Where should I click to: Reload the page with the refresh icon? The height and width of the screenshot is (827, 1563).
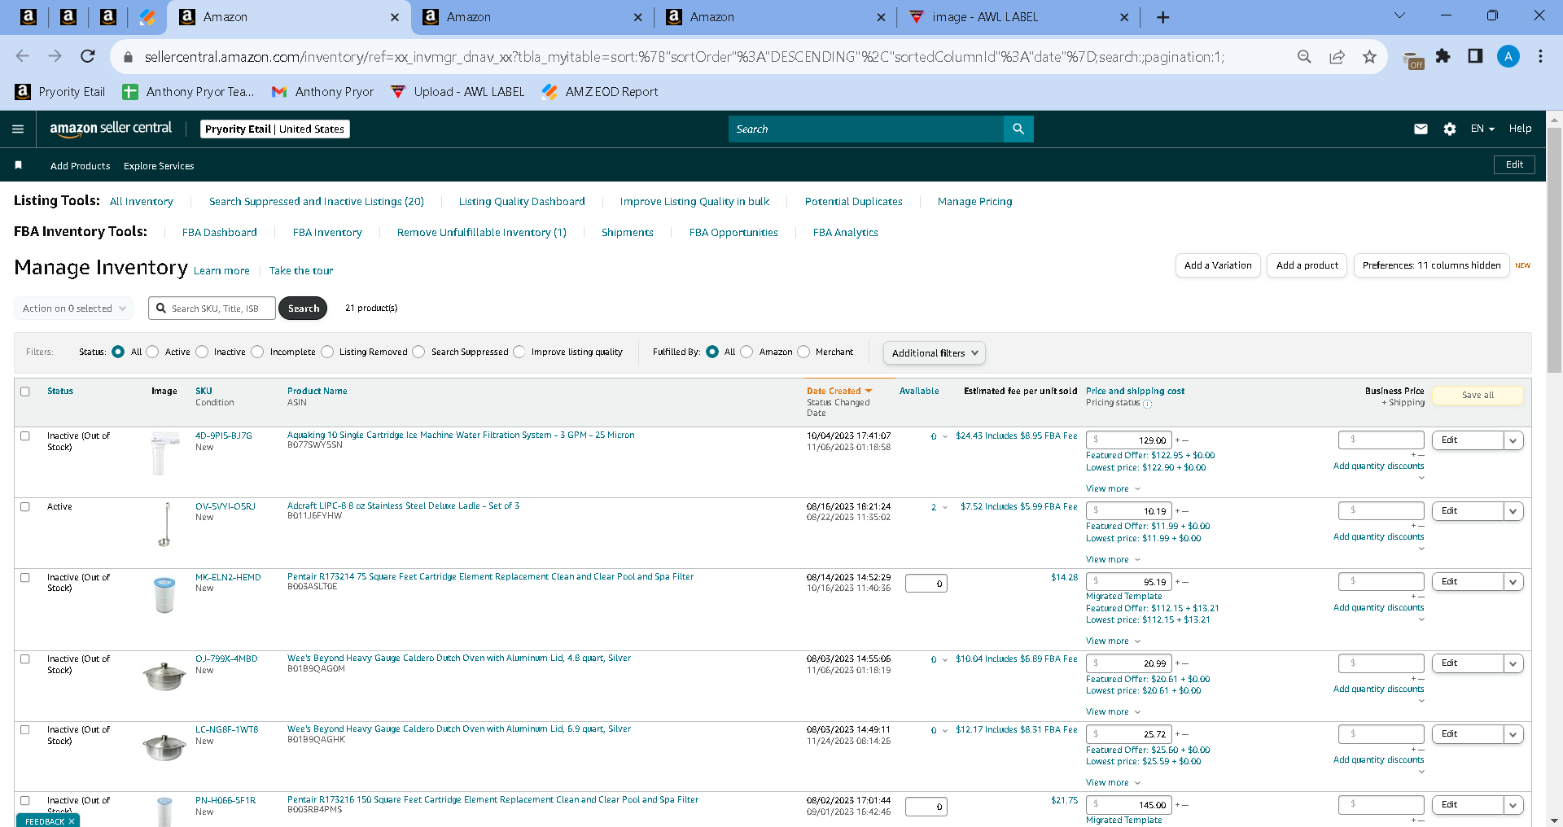[x=88, y=56]
